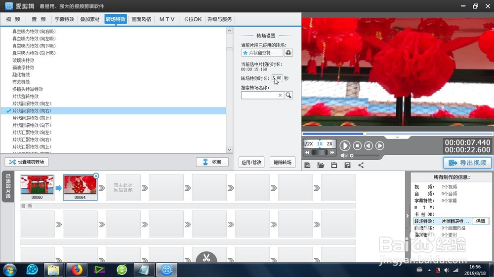Collapse the info panel side arrow
The height and width of the screenshot is (277, 494).
point(408,216)
